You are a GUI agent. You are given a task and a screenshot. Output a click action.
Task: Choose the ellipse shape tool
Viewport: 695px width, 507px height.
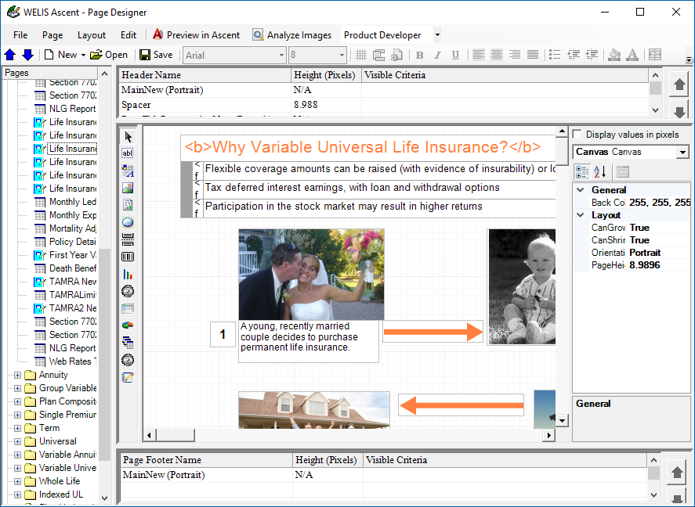tap(129, 222)
